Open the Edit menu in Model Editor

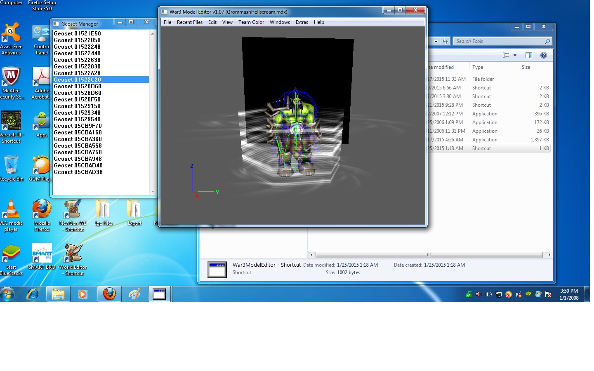tap(212, 22)
